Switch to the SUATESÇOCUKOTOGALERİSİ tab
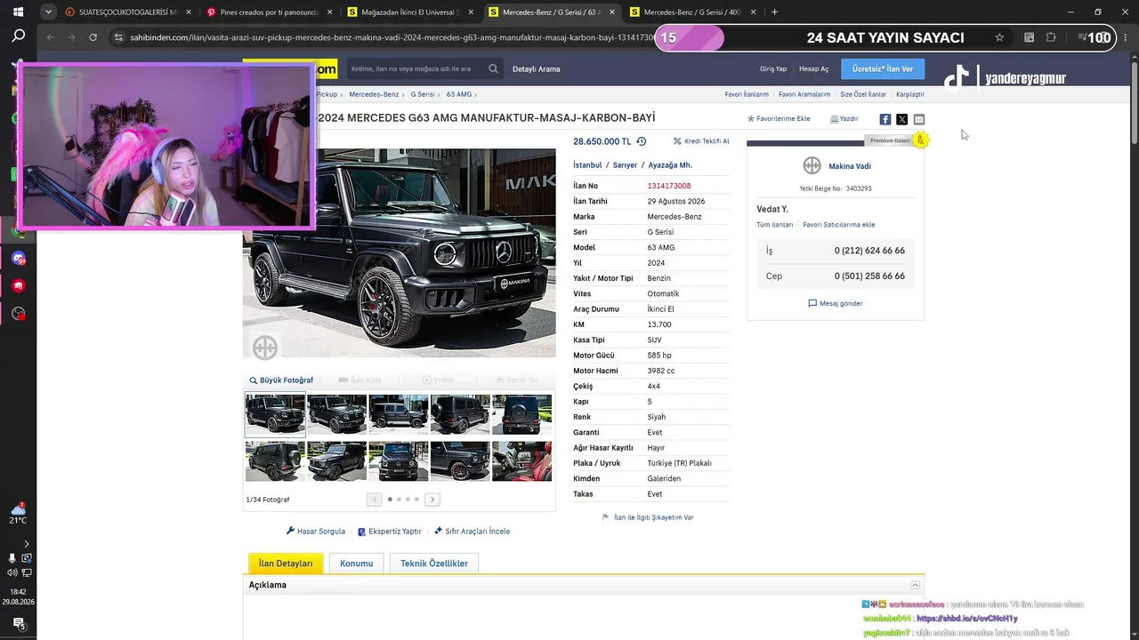Image resolution: width=1139 pixels, height=640 pixels. tap(128, 12)
